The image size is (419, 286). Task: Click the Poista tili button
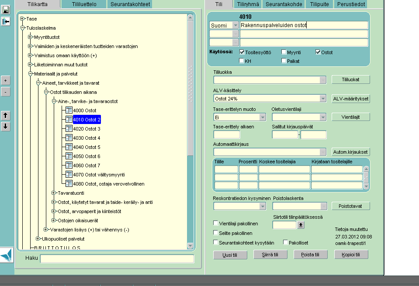pos(310,255)
